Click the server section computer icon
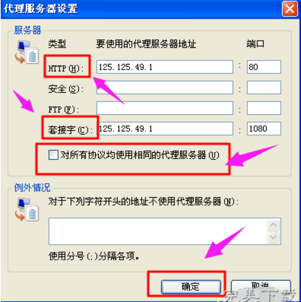This screenshot has width=301, height=302. coord(27,52)
